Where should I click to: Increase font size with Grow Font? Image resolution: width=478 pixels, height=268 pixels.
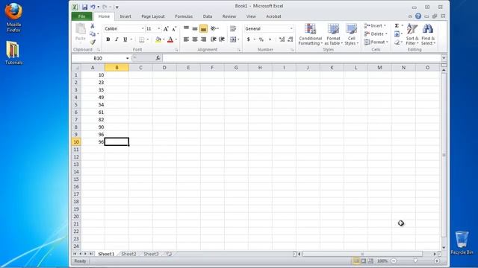click(x=166, y=29)
